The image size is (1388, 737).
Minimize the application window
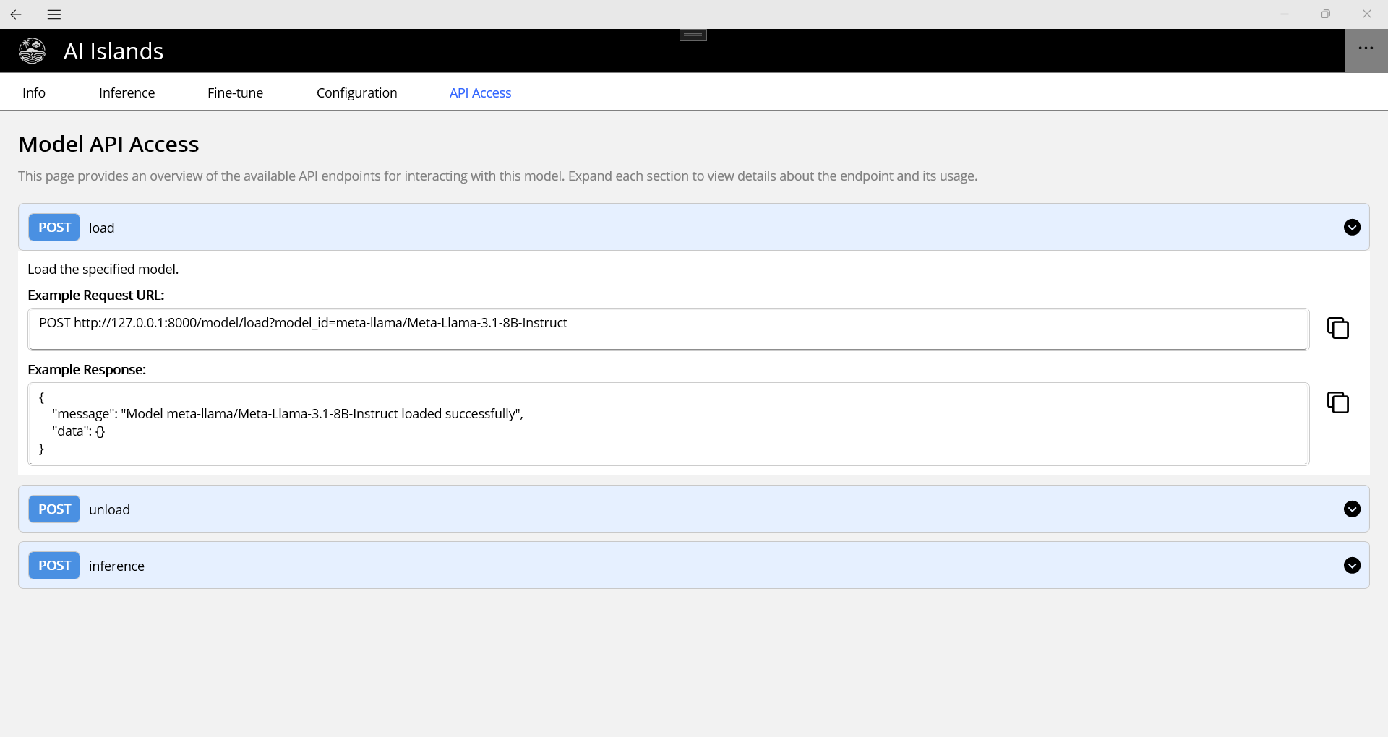pyautogui.click(x=1285, y=14)
